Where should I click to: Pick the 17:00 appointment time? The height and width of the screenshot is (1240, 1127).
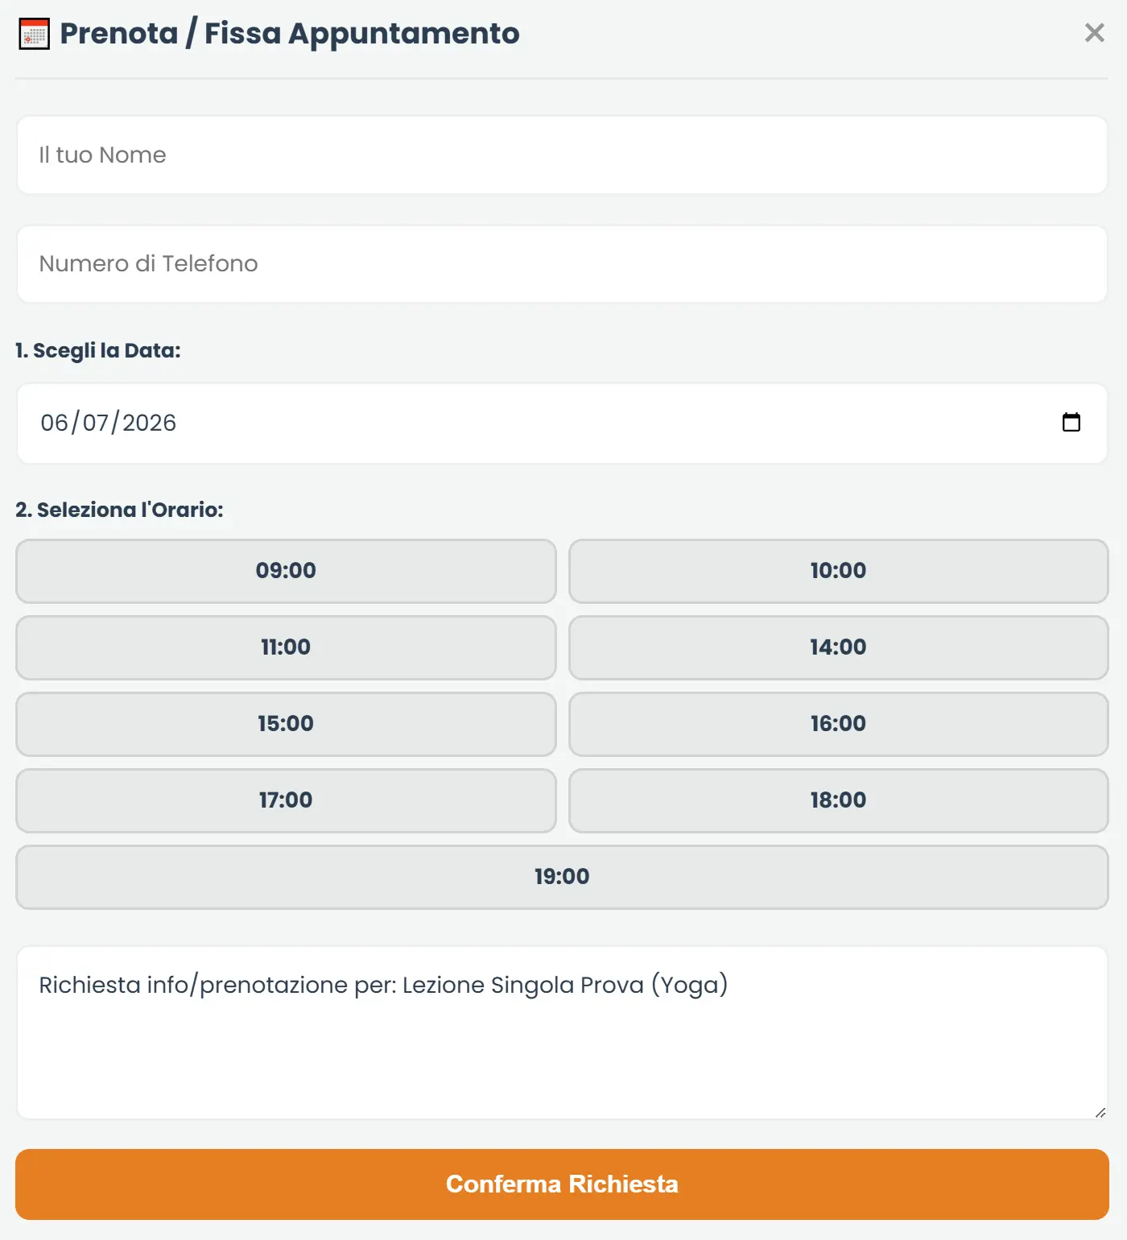click(x=286, y=800)
